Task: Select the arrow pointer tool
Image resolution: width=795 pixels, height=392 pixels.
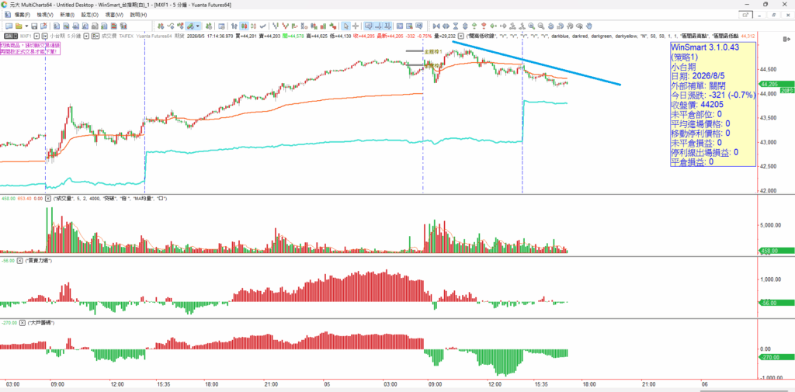Action: 345,26
